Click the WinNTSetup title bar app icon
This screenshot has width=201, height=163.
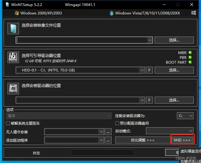tap(7, 5)
